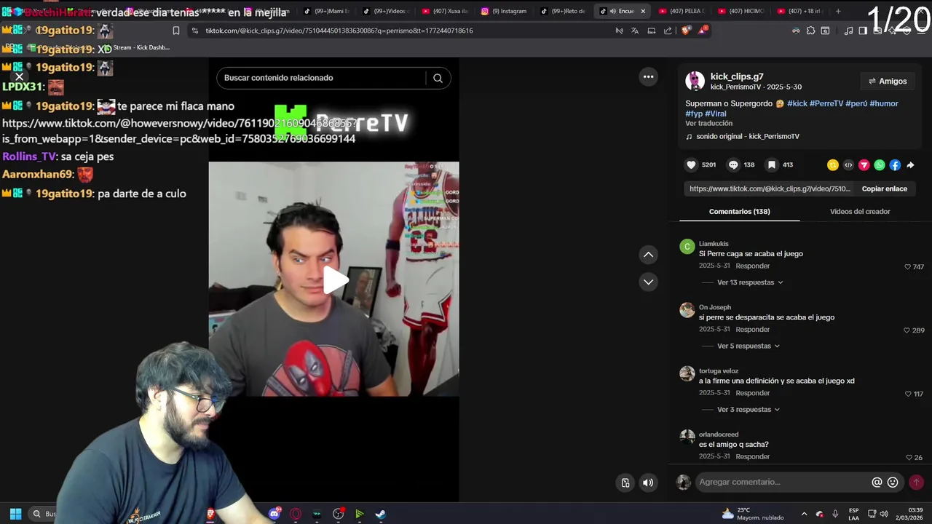The height and width of the screenshot is (524, 932).
Task: Open the emoji picker in comment box
Action: coord(893,482)
